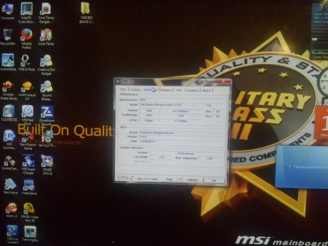The width and height of the screenshot is (328, 246).
Task: Select the motherboard Model field text
Action: point(166,105)
